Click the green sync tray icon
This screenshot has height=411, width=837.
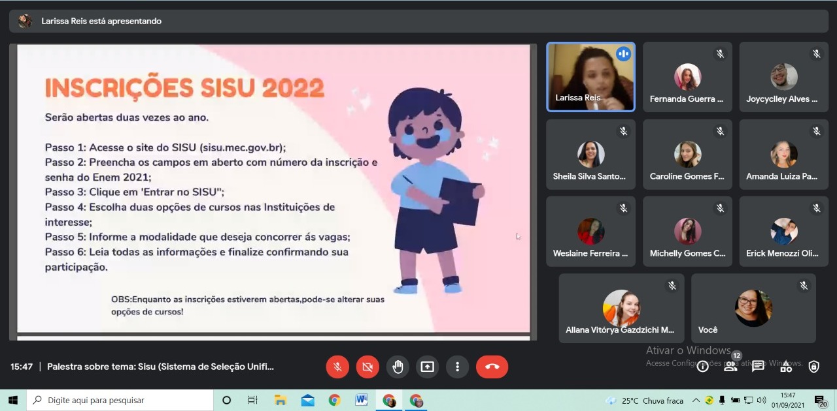coord(709,400)
